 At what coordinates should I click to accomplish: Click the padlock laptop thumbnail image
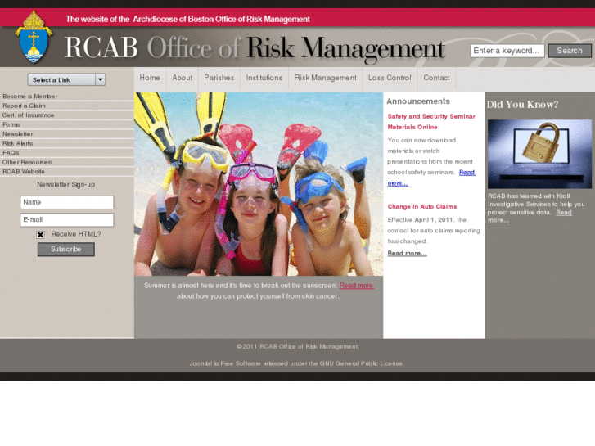(539, 154)
